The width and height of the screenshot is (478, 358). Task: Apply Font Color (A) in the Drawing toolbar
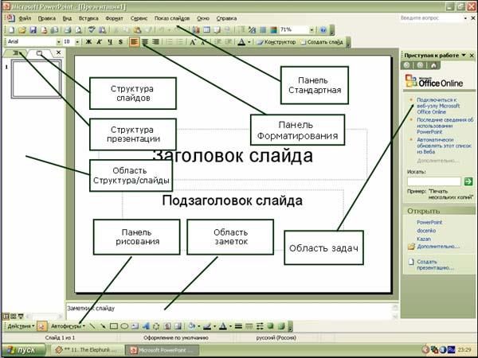[x=223, y=326]
